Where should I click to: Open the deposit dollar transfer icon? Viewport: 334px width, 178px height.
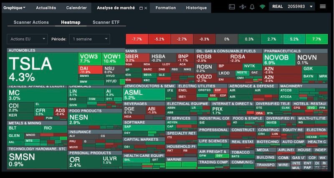243,7
